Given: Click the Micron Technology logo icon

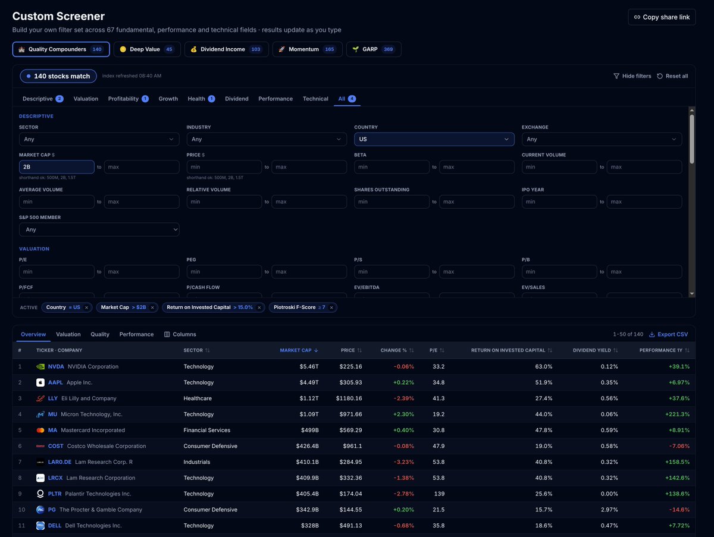Looking at the screenshot, I should [40, 414].
